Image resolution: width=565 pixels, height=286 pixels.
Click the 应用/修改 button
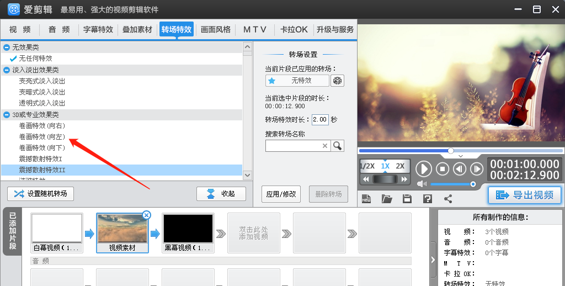point(281,194)
